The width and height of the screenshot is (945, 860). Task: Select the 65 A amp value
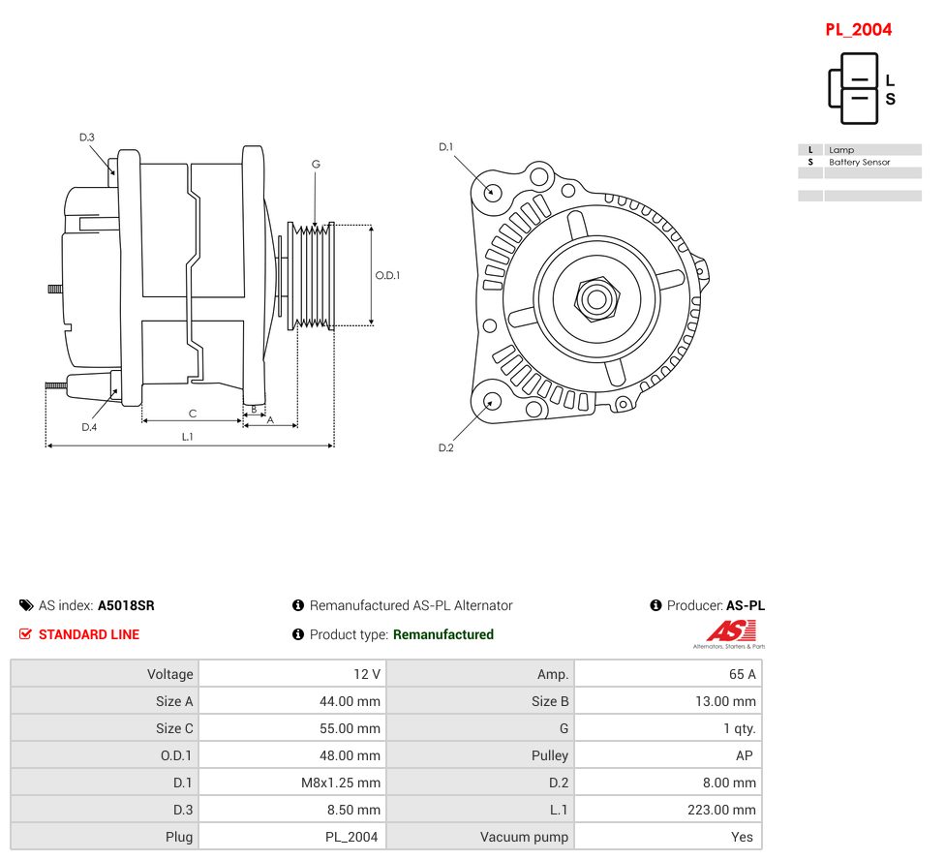pos(742,674)
